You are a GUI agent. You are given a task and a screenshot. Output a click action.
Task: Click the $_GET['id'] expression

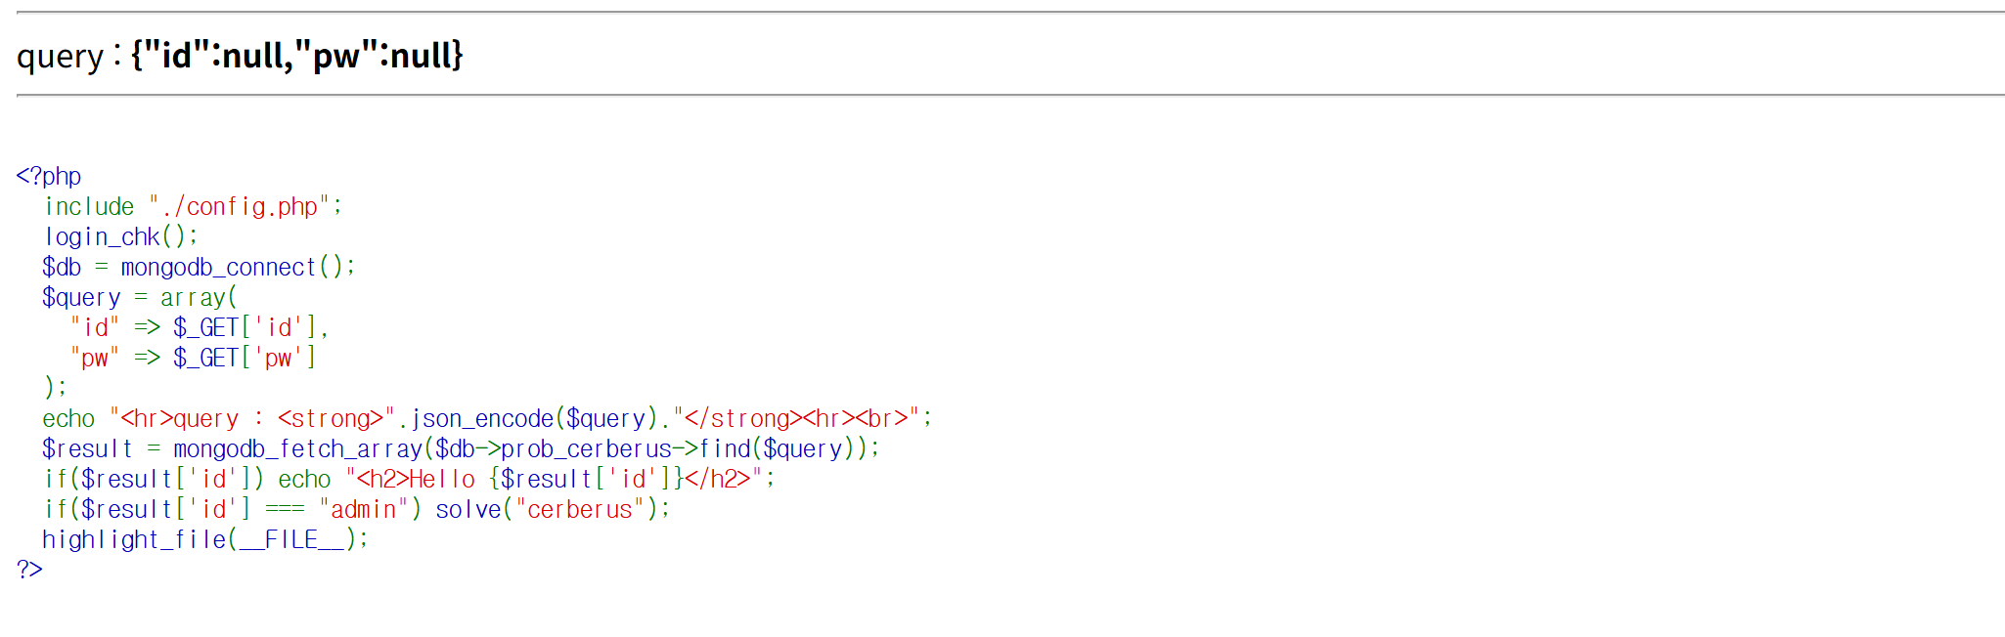coord(245,328)
